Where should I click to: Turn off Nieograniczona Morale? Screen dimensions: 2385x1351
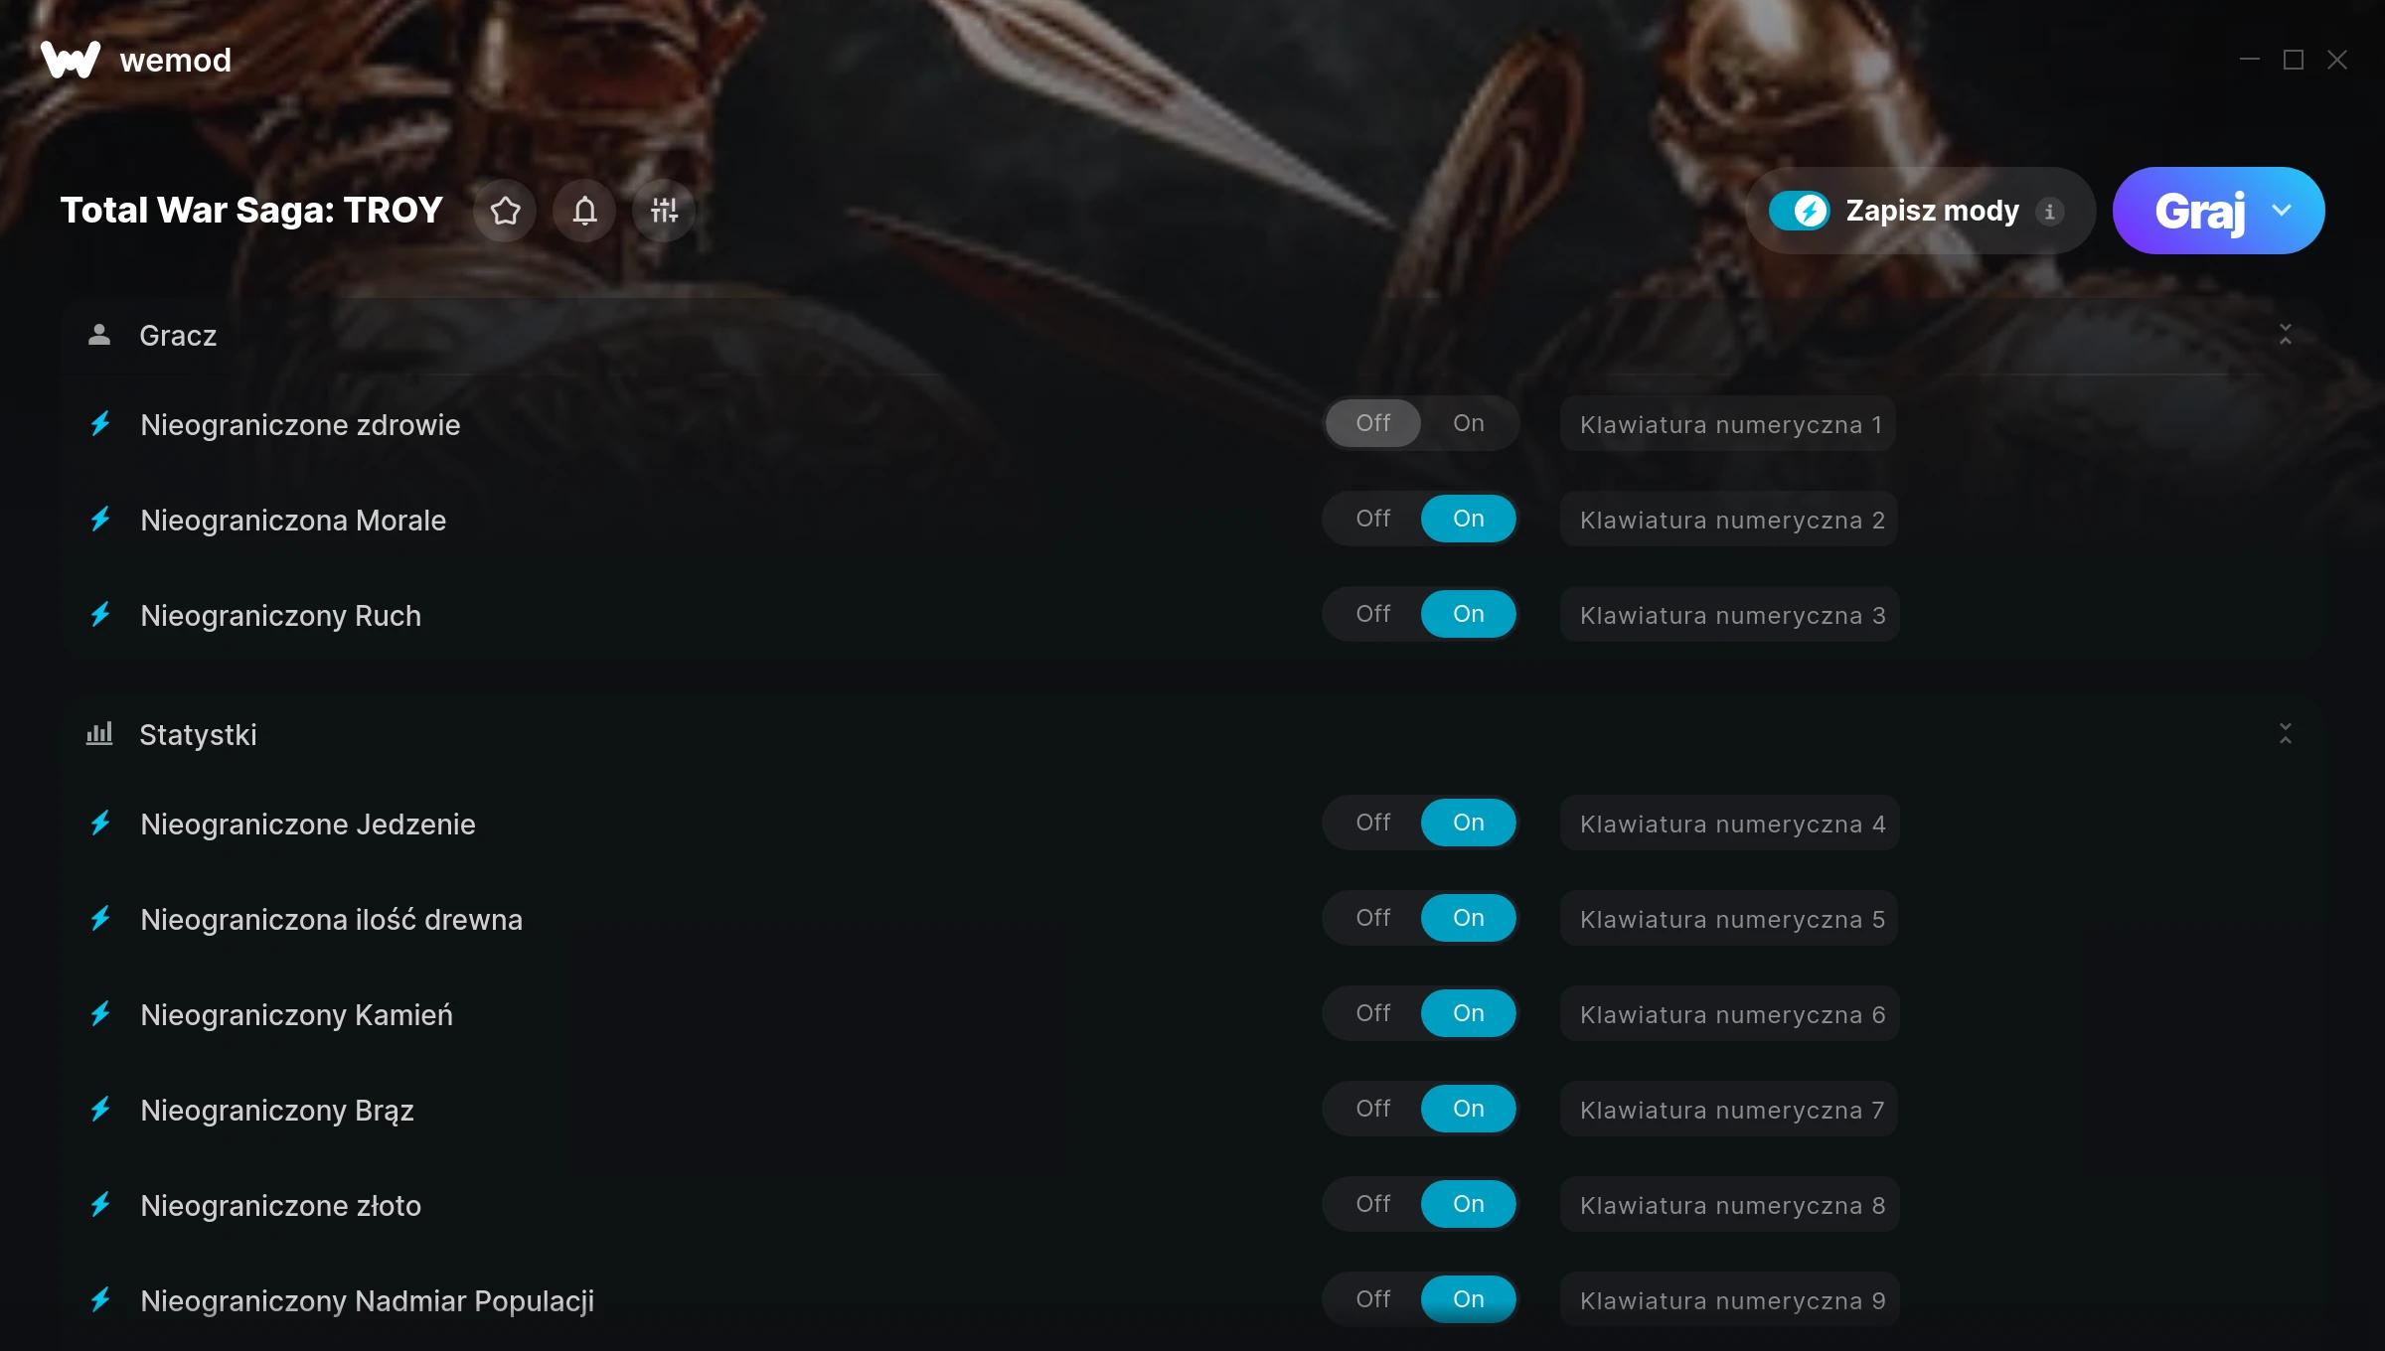click(x=1373, y=519)
